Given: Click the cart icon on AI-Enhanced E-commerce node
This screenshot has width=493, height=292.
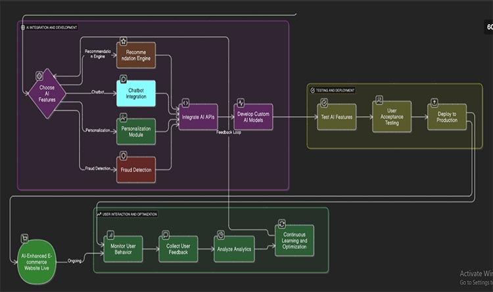Looking at the screenshot, I should (x=25, y=238).
